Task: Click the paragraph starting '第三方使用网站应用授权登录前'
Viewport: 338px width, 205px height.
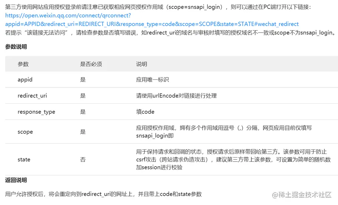Action: click(x=158, y=7)
